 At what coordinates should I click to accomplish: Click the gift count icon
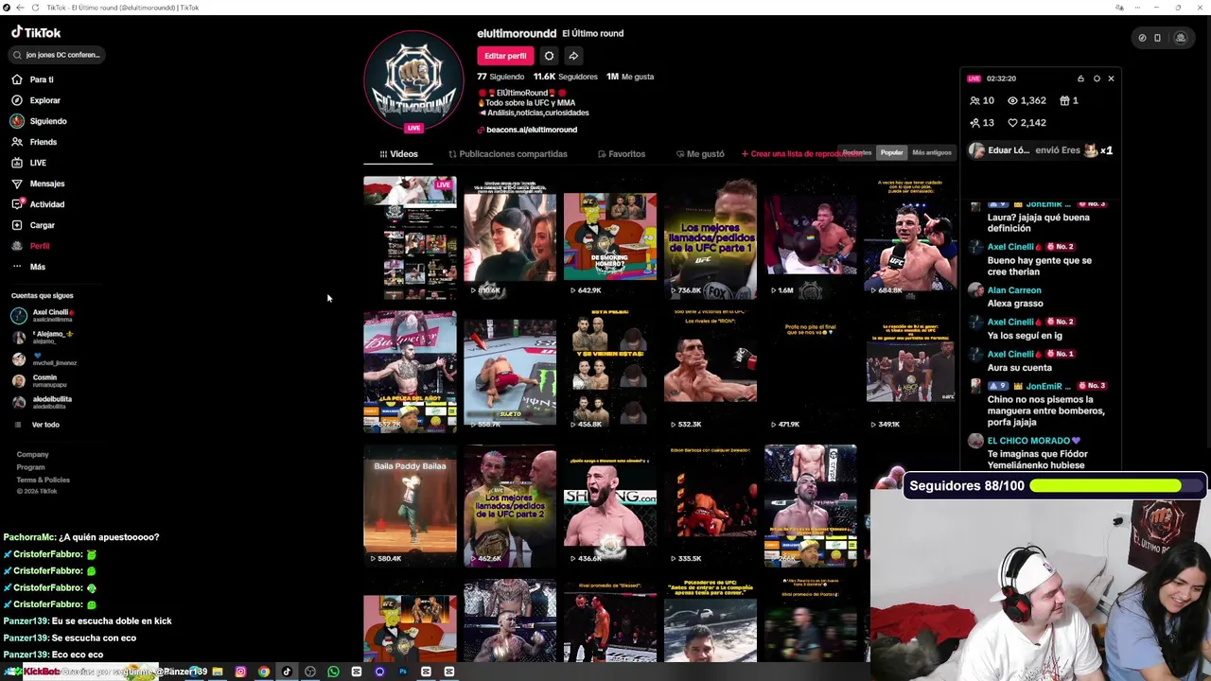[1064, 100]
